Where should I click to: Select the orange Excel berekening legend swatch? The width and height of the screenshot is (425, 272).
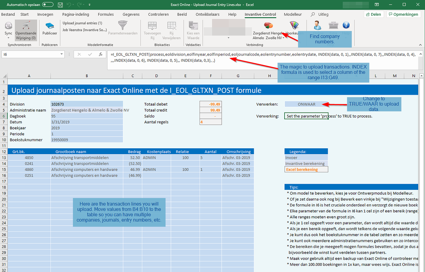click(x=306, y=169)
